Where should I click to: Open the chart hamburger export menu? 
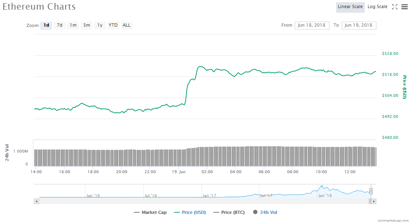[404, 7]
